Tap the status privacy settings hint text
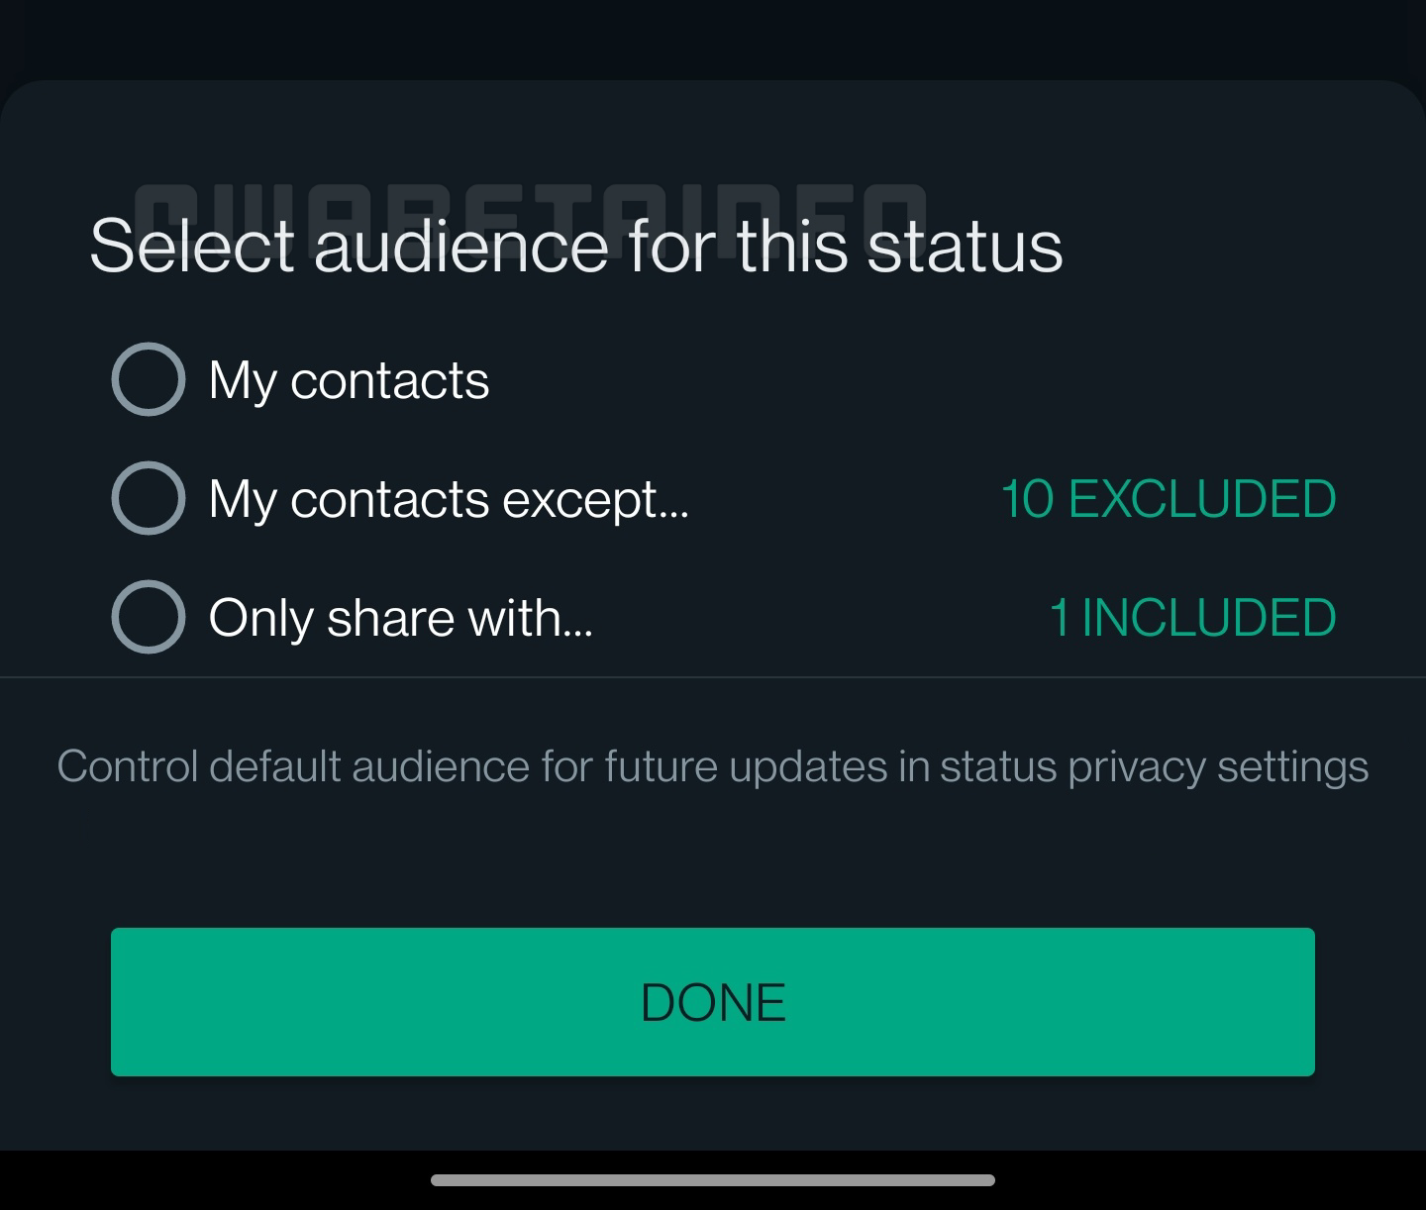The height and width of the screenshot is (1210, 1426). coord(712,766)
